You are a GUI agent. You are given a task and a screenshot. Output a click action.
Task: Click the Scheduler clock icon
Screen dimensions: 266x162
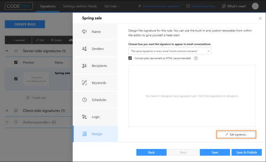pos(84,100)
